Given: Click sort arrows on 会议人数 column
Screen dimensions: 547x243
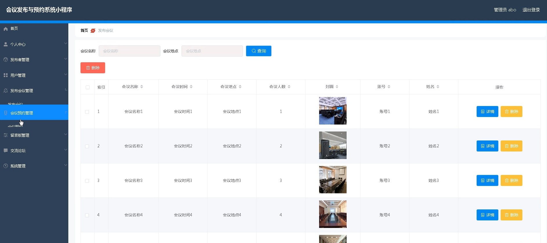Looking at the screenshot, I should tap(289, 87).
